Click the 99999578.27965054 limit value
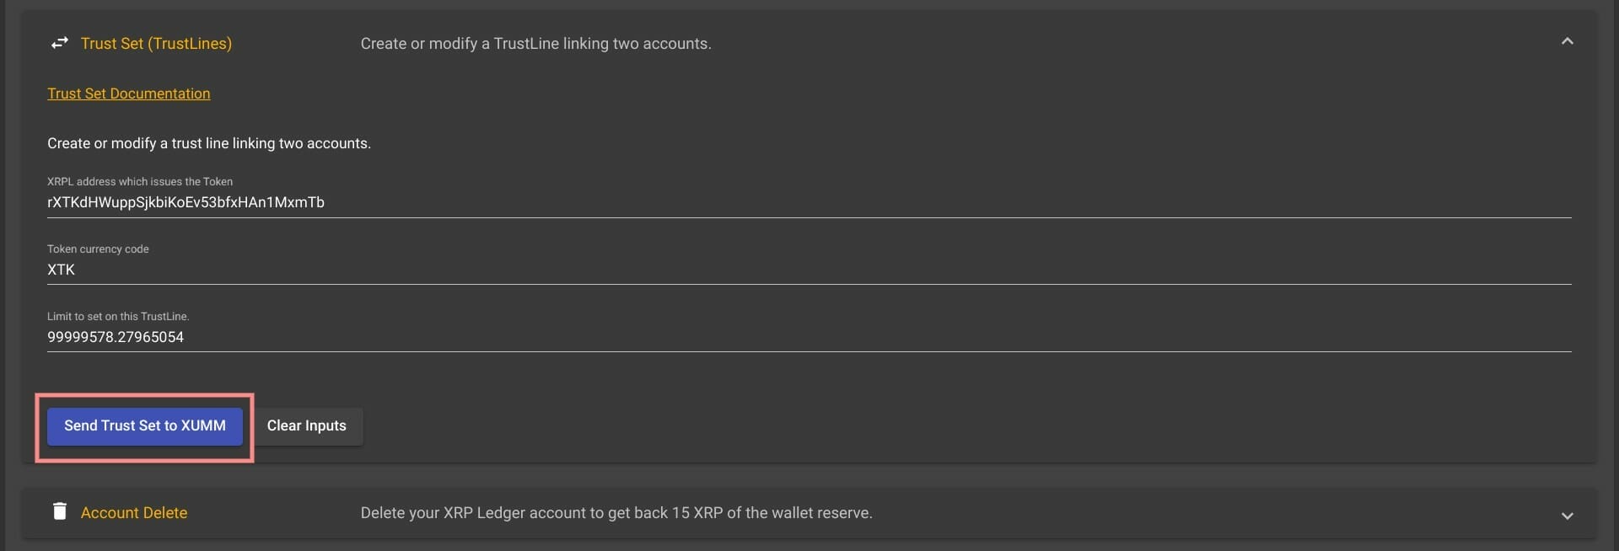The width and height of the screenshot is (1619, 551). [116, 337]
